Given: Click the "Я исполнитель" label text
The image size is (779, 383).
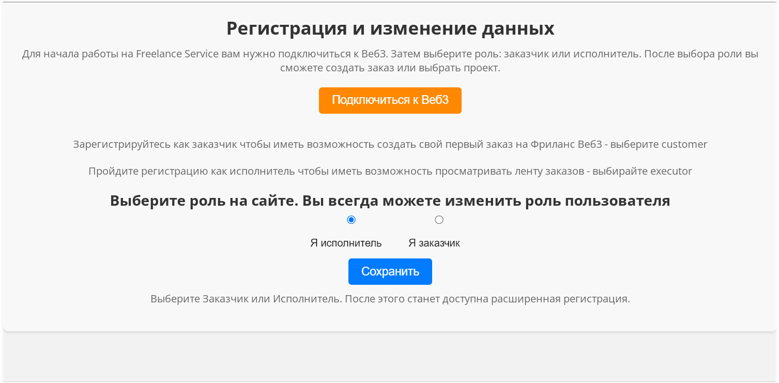Looking at the screenshot, I should [x=345, y=242].
